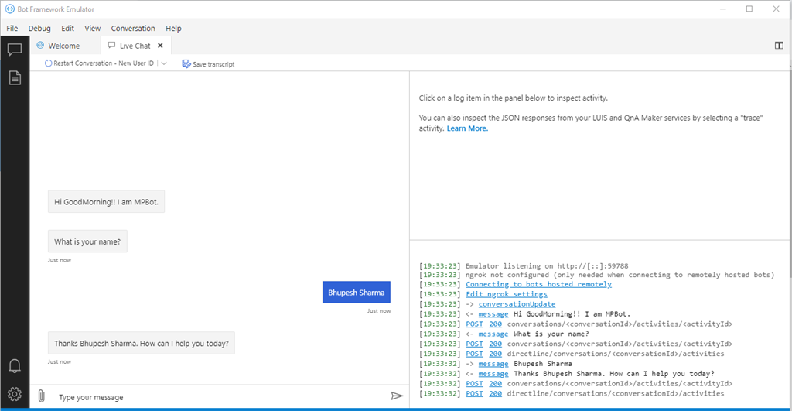Click the last directline/conversations activities log text
The image size is (792, 411).
[615, 393]
